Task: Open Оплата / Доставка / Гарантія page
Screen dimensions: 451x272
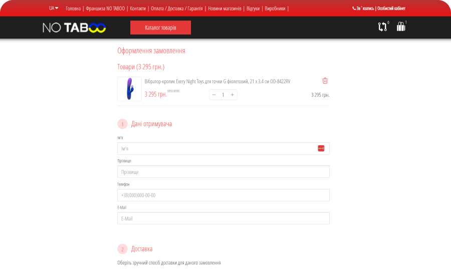Action: pyautogui.click(x=176, y=9)
